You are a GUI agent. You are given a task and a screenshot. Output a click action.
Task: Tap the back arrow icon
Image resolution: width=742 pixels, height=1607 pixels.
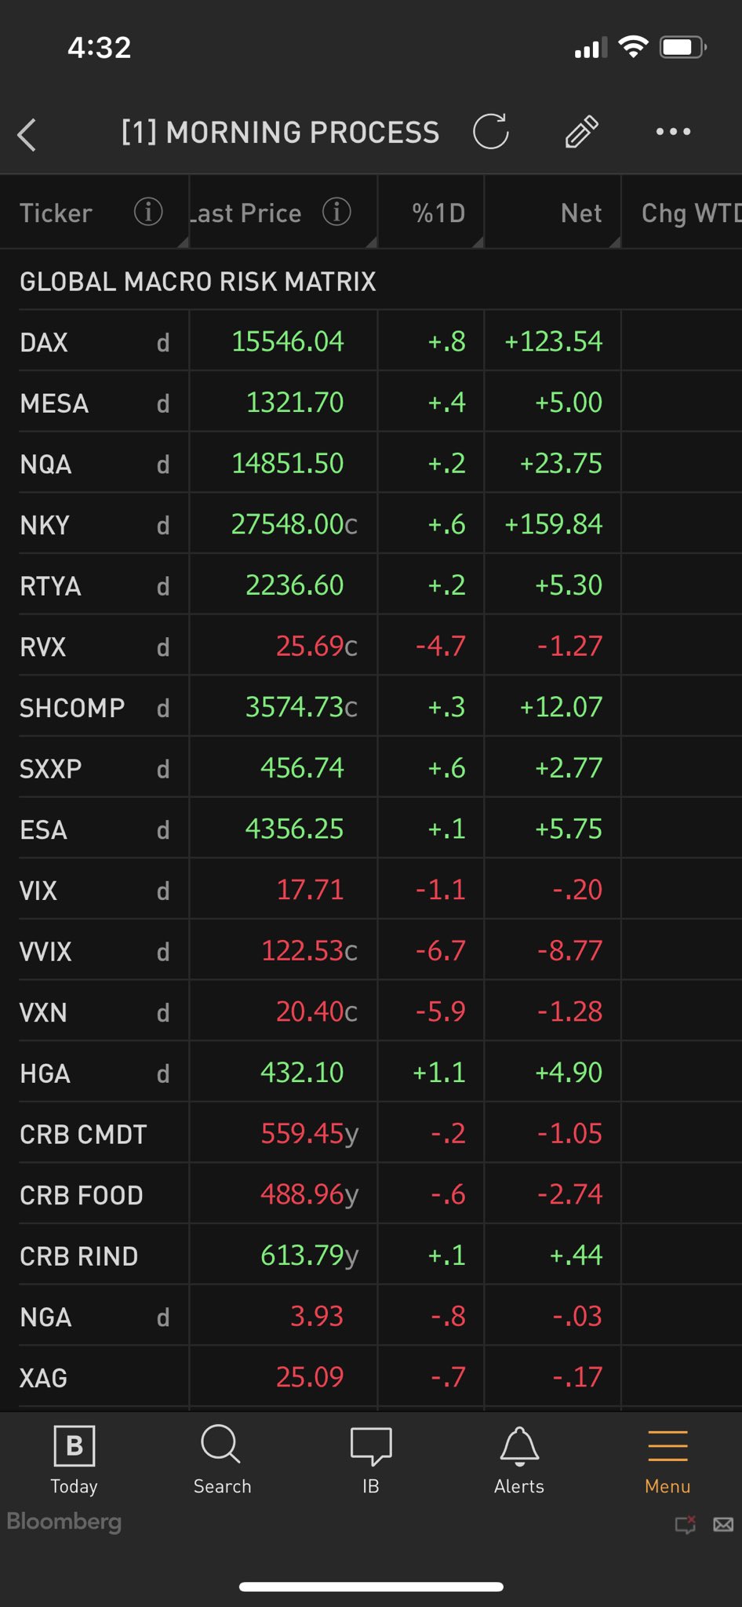coord(27,134)
